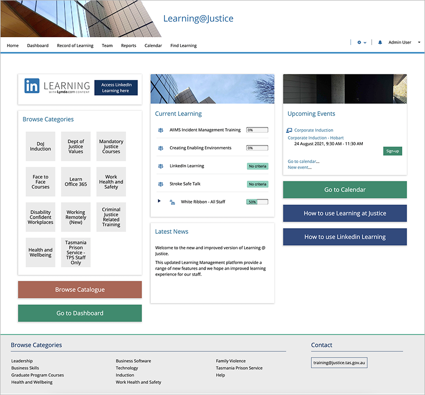The height and width of the screenshot is (395, 425).
Task: Open the Disability Confident Workplaces tile
Action: click(x=41, y=217)
